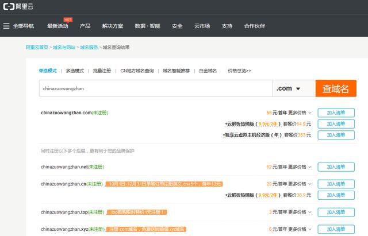Click the .top 1元注册 promotion banner

[x=137, y=212]
